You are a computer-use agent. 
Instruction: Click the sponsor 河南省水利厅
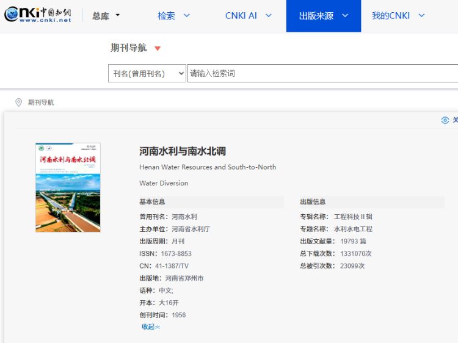pyautogui.click(x=191, y=229)
